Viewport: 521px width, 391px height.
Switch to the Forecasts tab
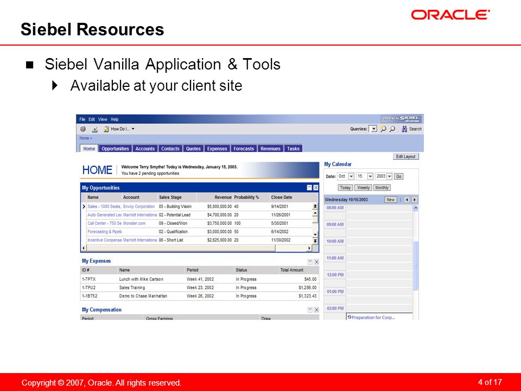(244, 149)
